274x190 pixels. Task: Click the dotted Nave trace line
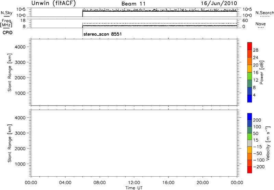(x=160, y=23)
